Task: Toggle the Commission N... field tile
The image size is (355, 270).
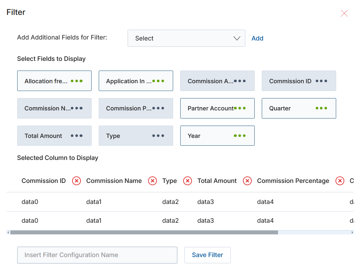Action: (54, 108)
